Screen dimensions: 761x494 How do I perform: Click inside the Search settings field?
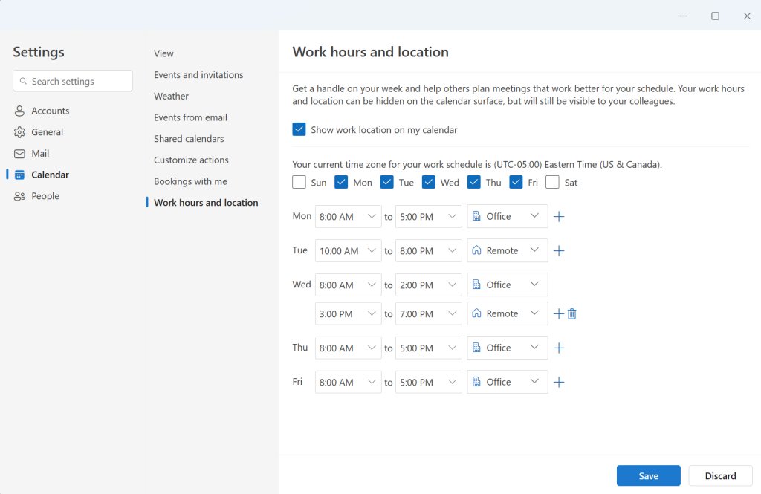click(72, 80)
